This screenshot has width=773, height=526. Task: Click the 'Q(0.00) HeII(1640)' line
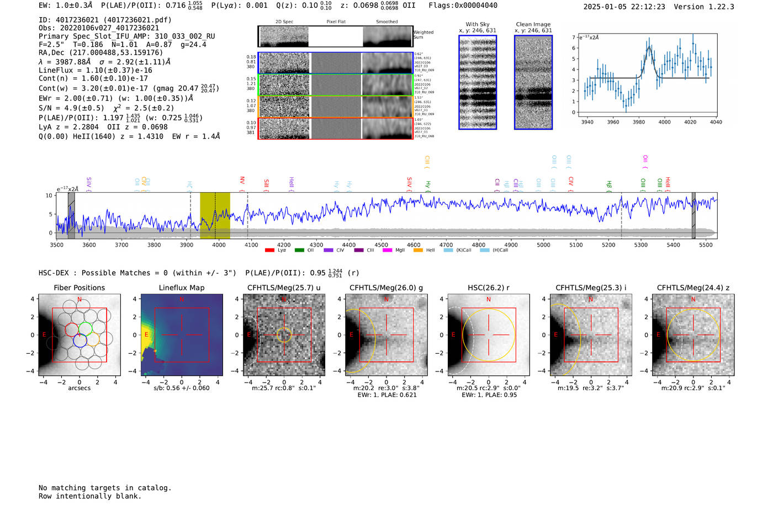(129, 136)
